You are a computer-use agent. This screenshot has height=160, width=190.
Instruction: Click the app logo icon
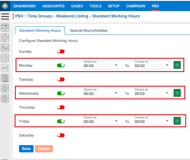click(x=5, y=6)
